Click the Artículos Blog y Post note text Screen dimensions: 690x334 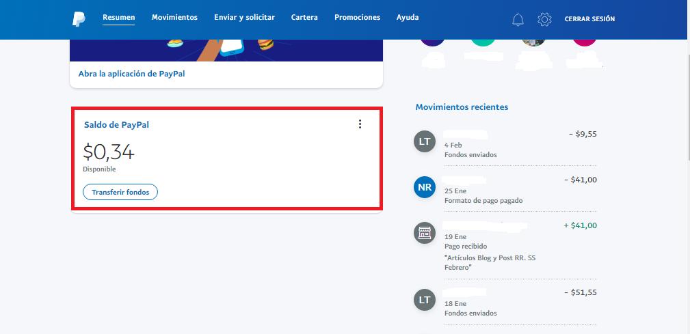pos(490,262)
